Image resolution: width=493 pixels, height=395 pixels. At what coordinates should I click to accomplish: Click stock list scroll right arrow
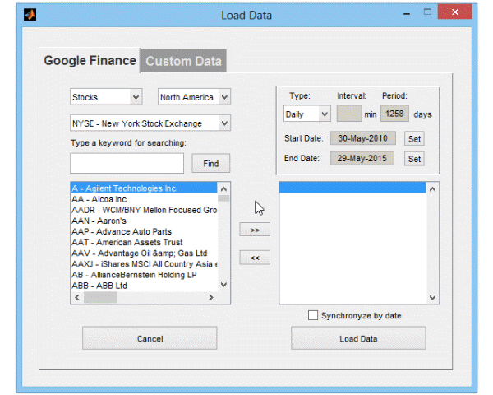tap(211, 297)
